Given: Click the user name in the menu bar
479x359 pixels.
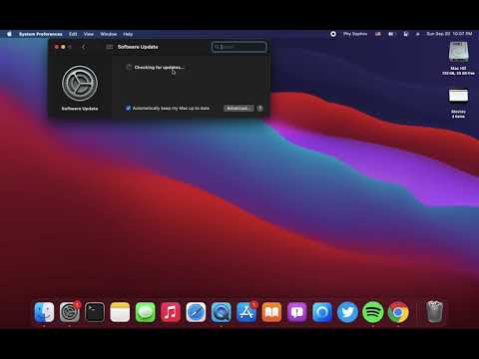Looking at the screenshot, I should [355, 34].
